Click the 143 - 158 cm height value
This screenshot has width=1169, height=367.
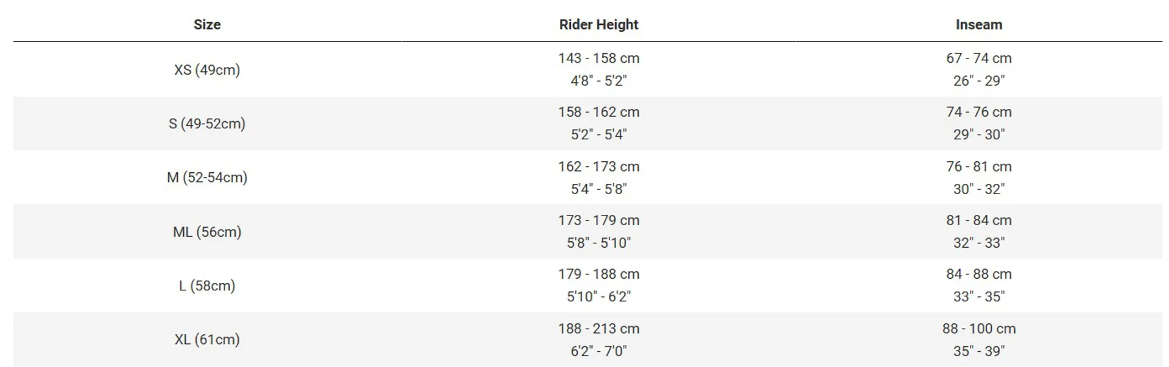pos(599,58)
